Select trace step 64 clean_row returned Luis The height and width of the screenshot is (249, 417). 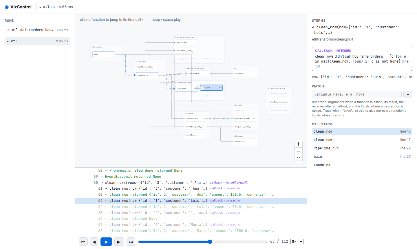coord(191,207)
